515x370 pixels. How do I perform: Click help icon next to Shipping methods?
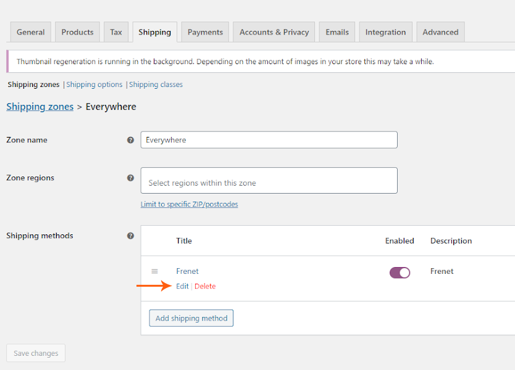point(130,236)
